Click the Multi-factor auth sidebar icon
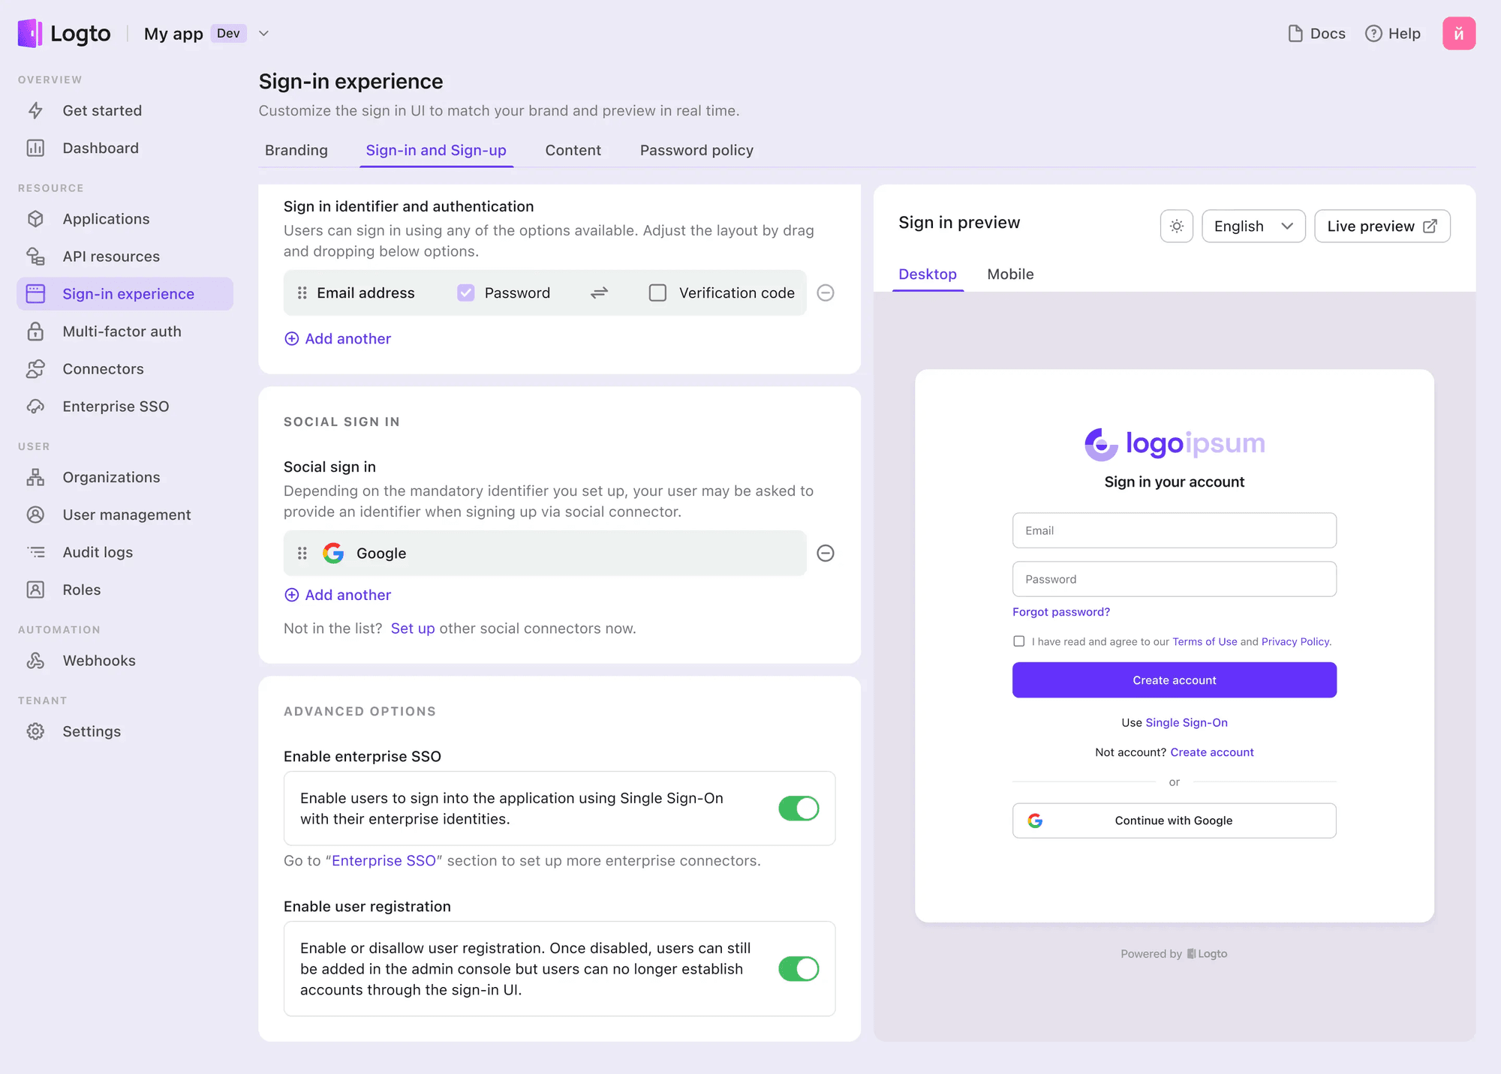Screen dimensions: 1501x1074 pyautogui.click(x=36, y=330)
